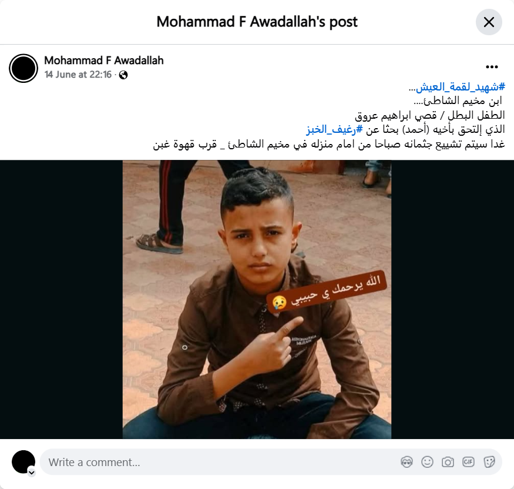Click the Arabic caption sticker on the photo

click(327, 290)
